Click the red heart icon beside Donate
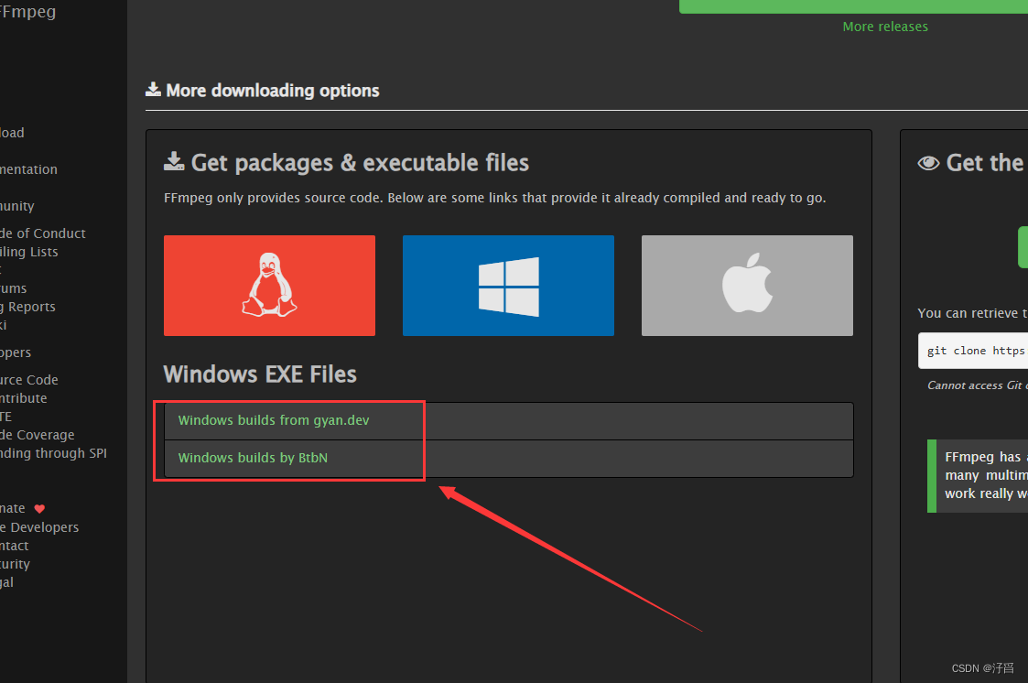 point(39,509)
